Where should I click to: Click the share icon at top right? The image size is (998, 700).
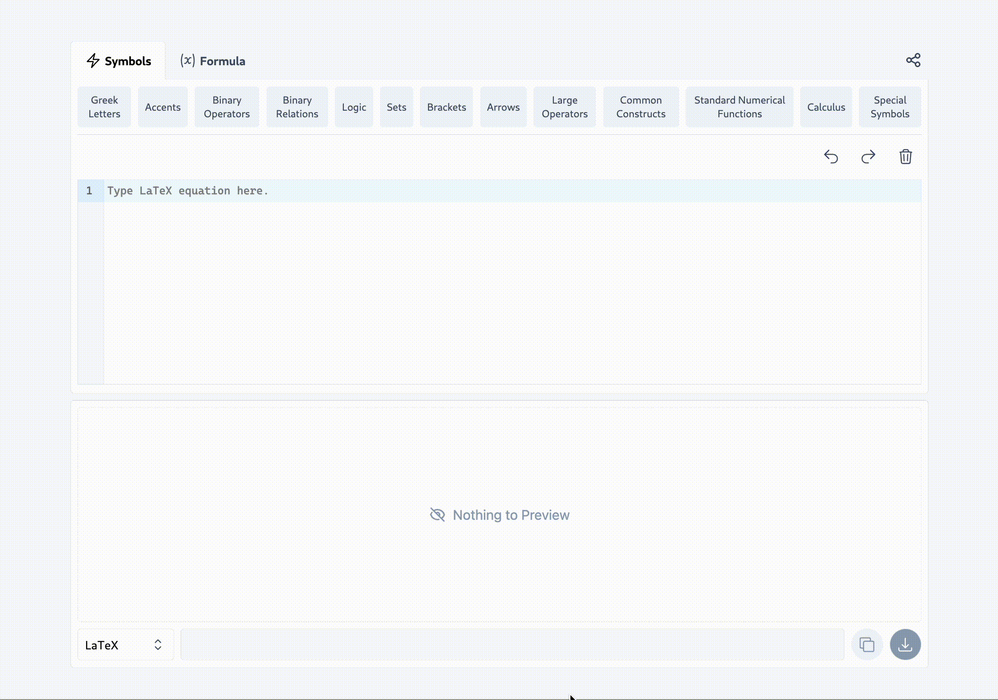point(913,60)
